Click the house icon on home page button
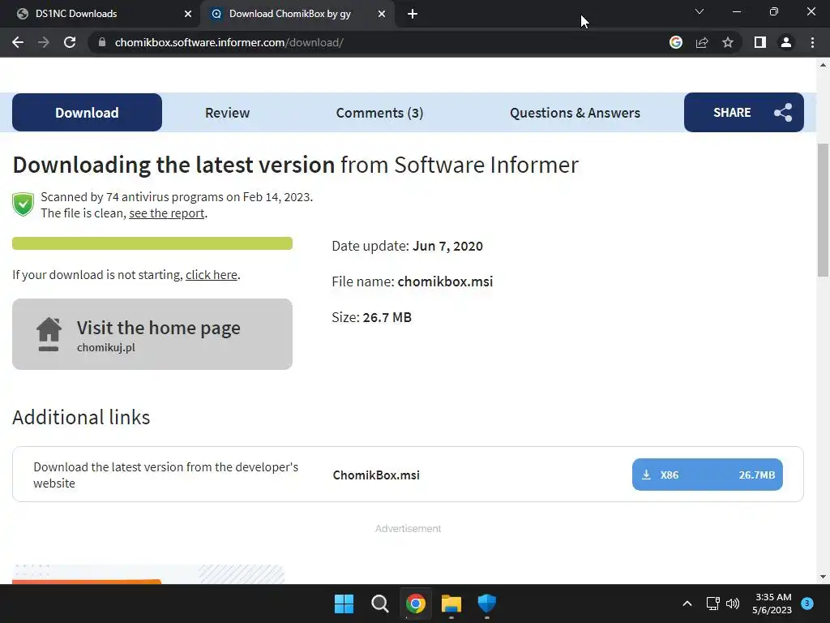The width and height of the screenshot is (830, 623). pyautogui.click(x=49, y=334)
